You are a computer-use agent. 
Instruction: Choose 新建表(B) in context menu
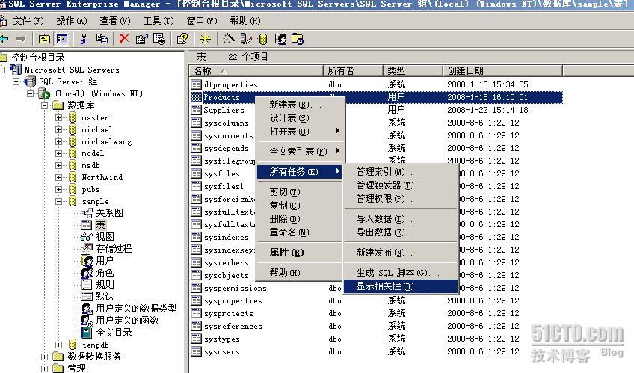[301, 105]
